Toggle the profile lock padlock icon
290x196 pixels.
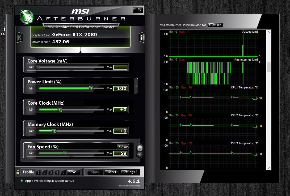point(18,172)
